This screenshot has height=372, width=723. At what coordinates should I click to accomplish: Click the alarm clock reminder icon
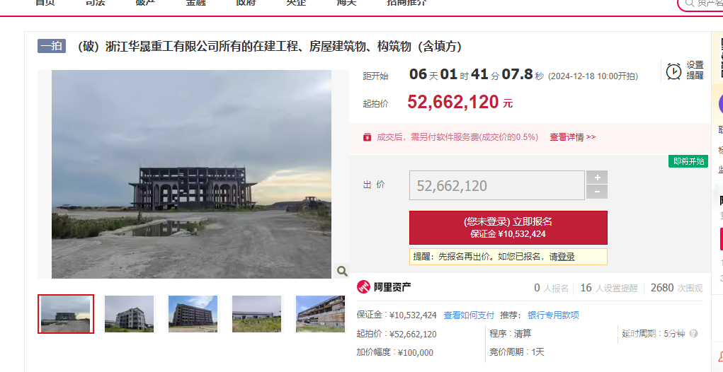pyautogui.click(x=673, y=71)
